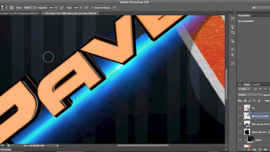
Task: Switch to the 3D panel tab
Action: (240, 84)
